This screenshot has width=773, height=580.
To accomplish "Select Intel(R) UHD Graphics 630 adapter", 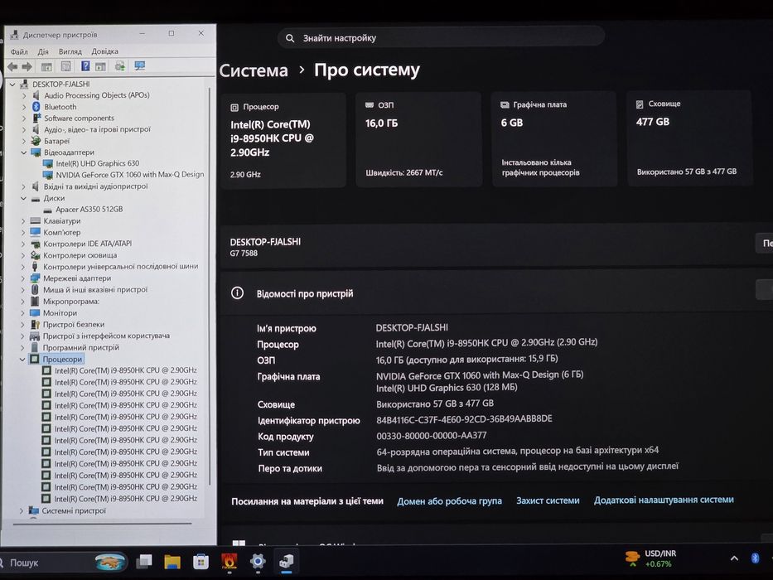I will click(97, 164).
